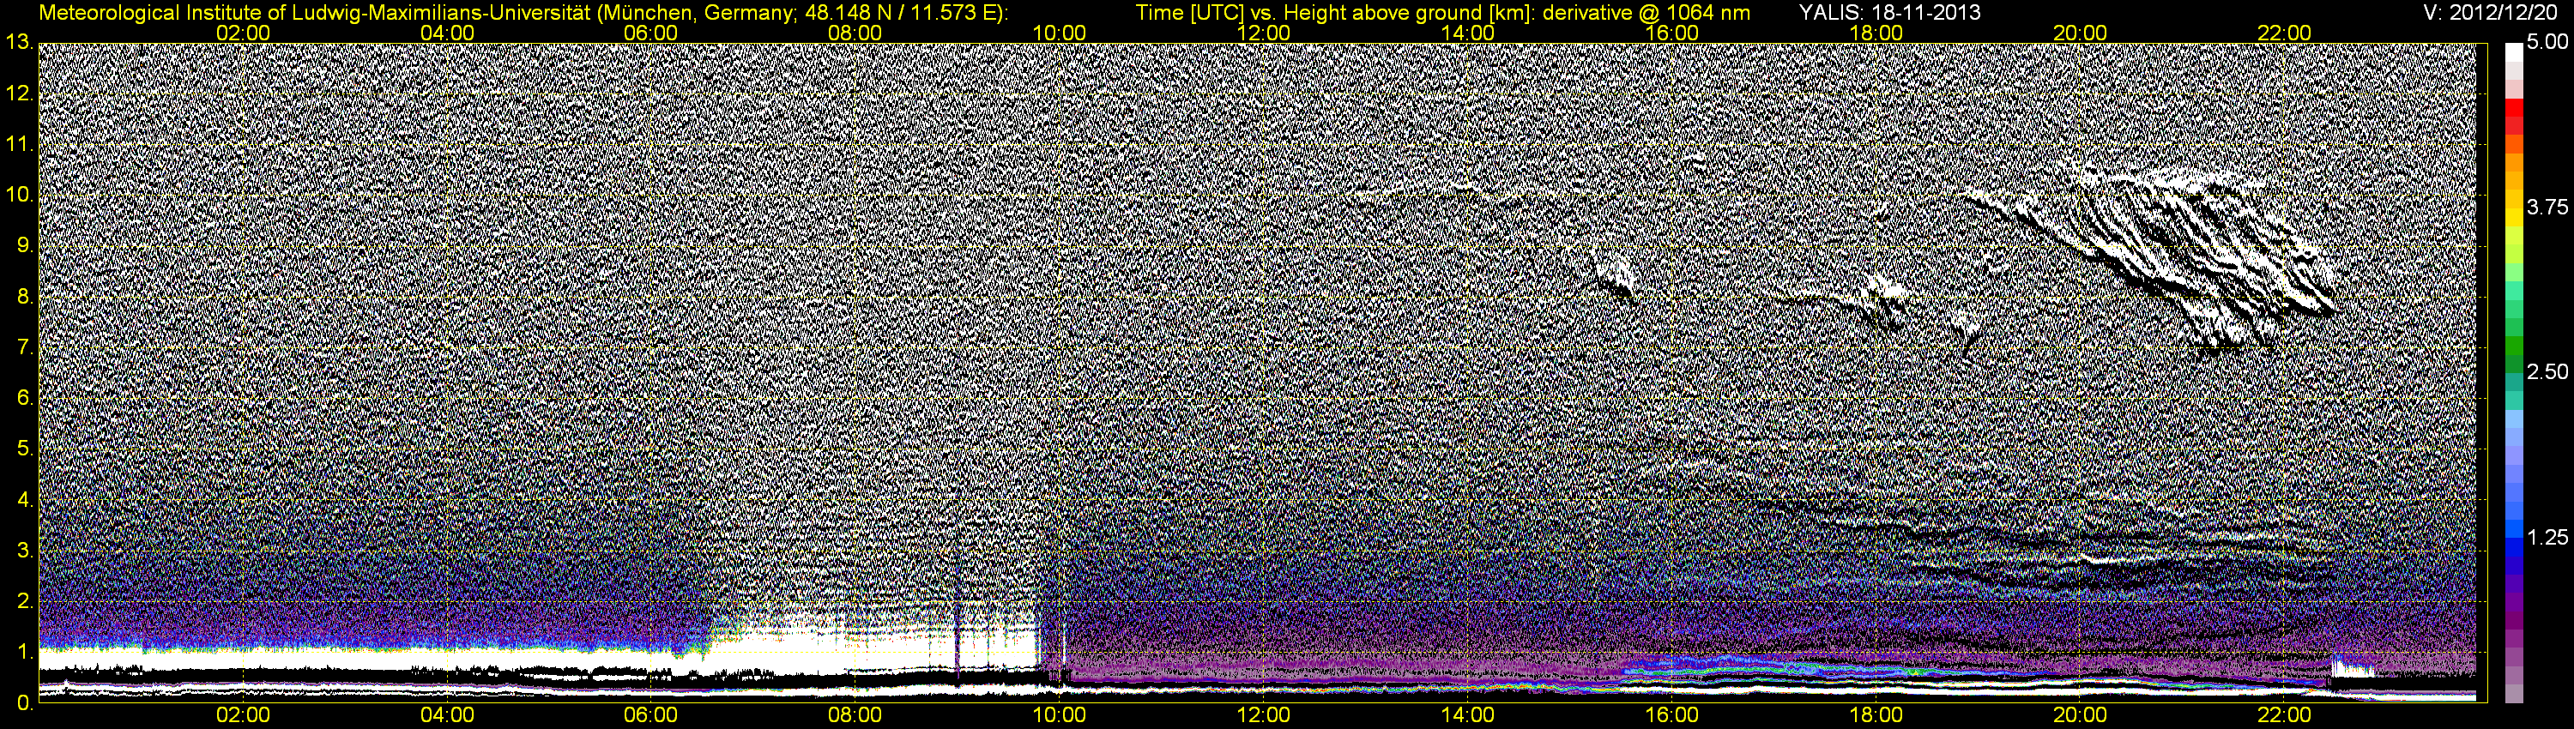Click the top axis '02:00' time label

(x=243, y=33)
